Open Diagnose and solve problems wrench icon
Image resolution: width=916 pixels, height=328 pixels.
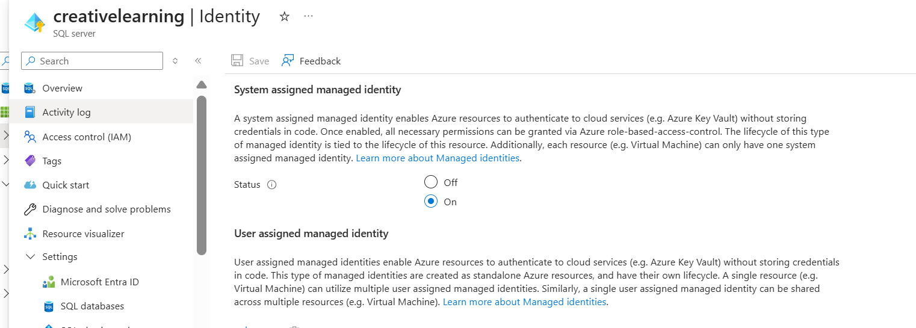30,209
